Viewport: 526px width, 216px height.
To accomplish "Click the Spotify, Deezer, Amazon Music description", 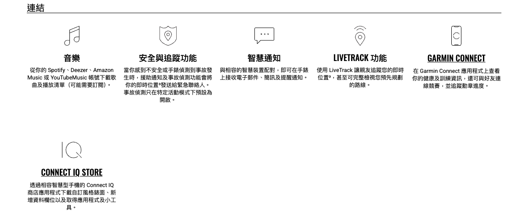I will pyautogui.click(x=72, y=77).
